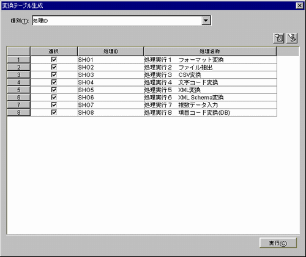Click the top-left corner header cell of the table
The image size is (306, 257).
(18, 51)
